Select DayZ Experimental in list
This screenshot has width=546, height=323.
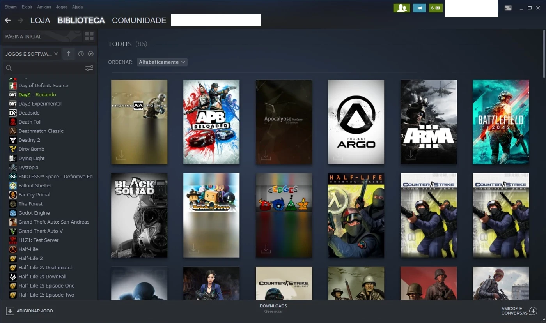click(40, 104)
